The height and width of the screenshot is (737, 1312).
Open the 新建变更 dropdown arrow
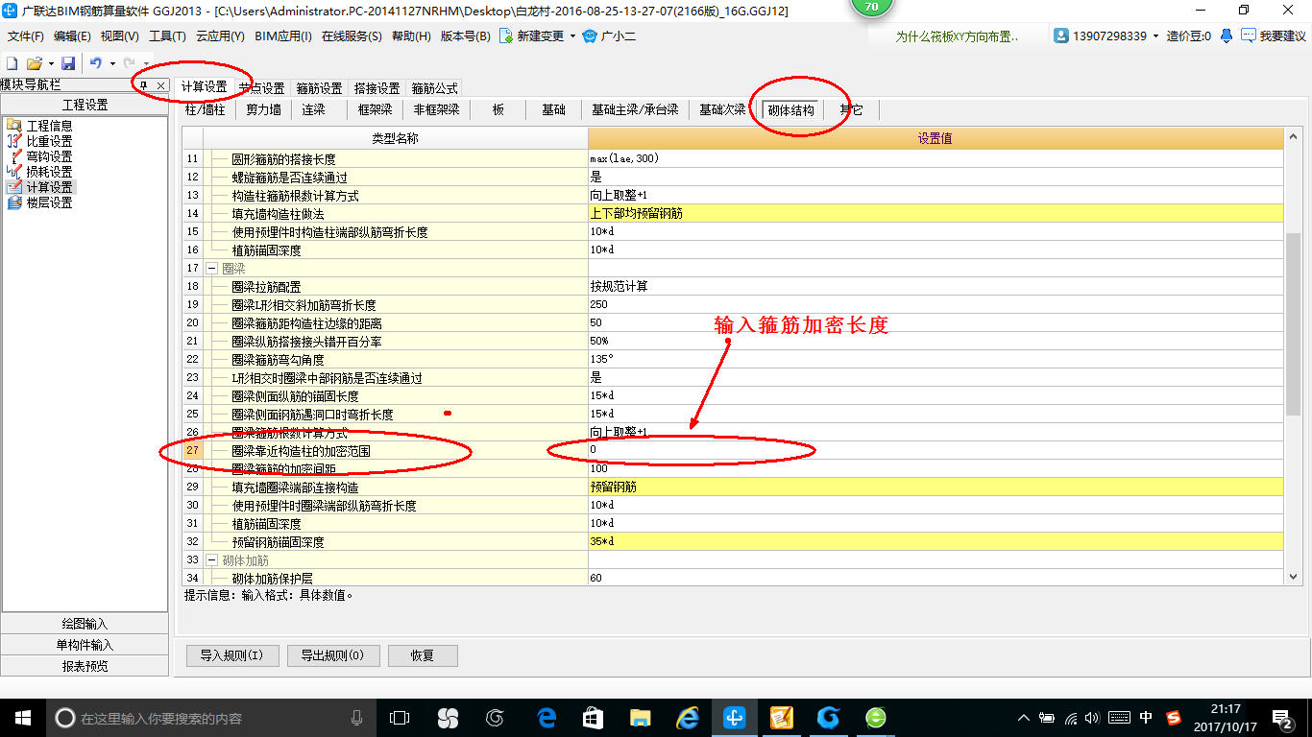point(573,36)
